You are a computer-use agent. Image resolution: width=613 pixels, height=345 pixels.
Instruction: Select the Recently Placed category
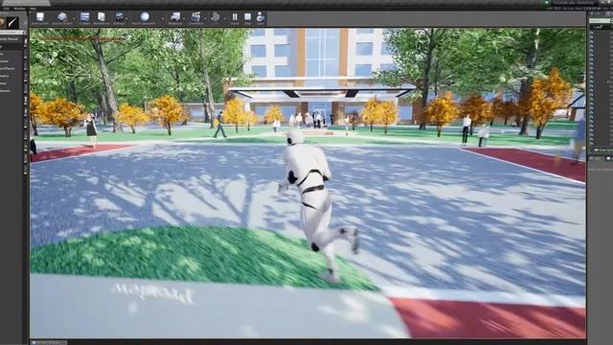(x=10, y=39)
